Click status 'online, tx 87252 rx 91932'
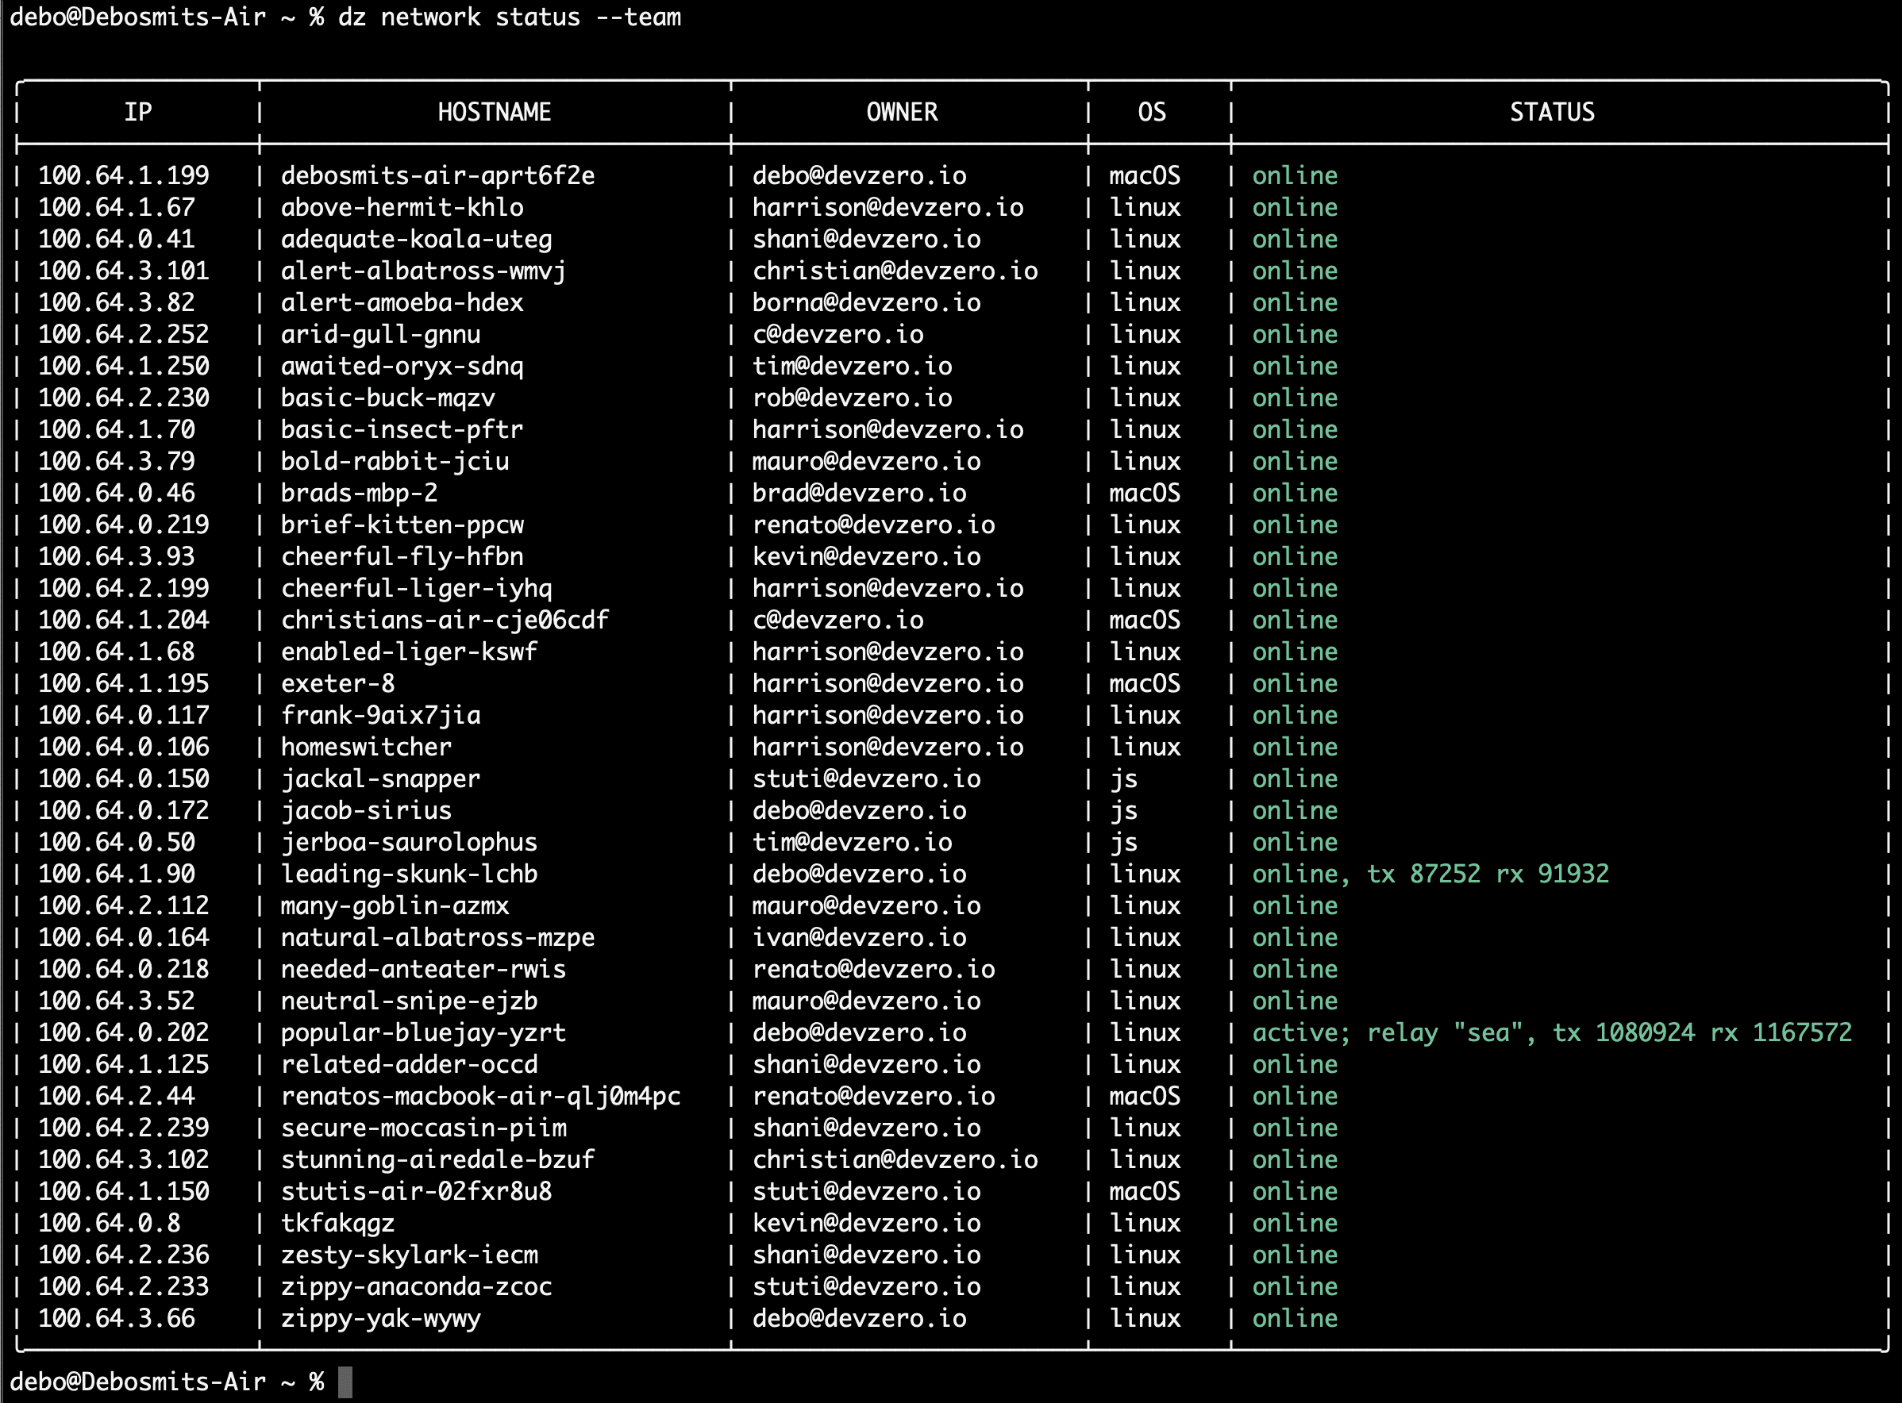Image resolution: width=1902 pixels, height=1403 pixels. click(1430, 874)
